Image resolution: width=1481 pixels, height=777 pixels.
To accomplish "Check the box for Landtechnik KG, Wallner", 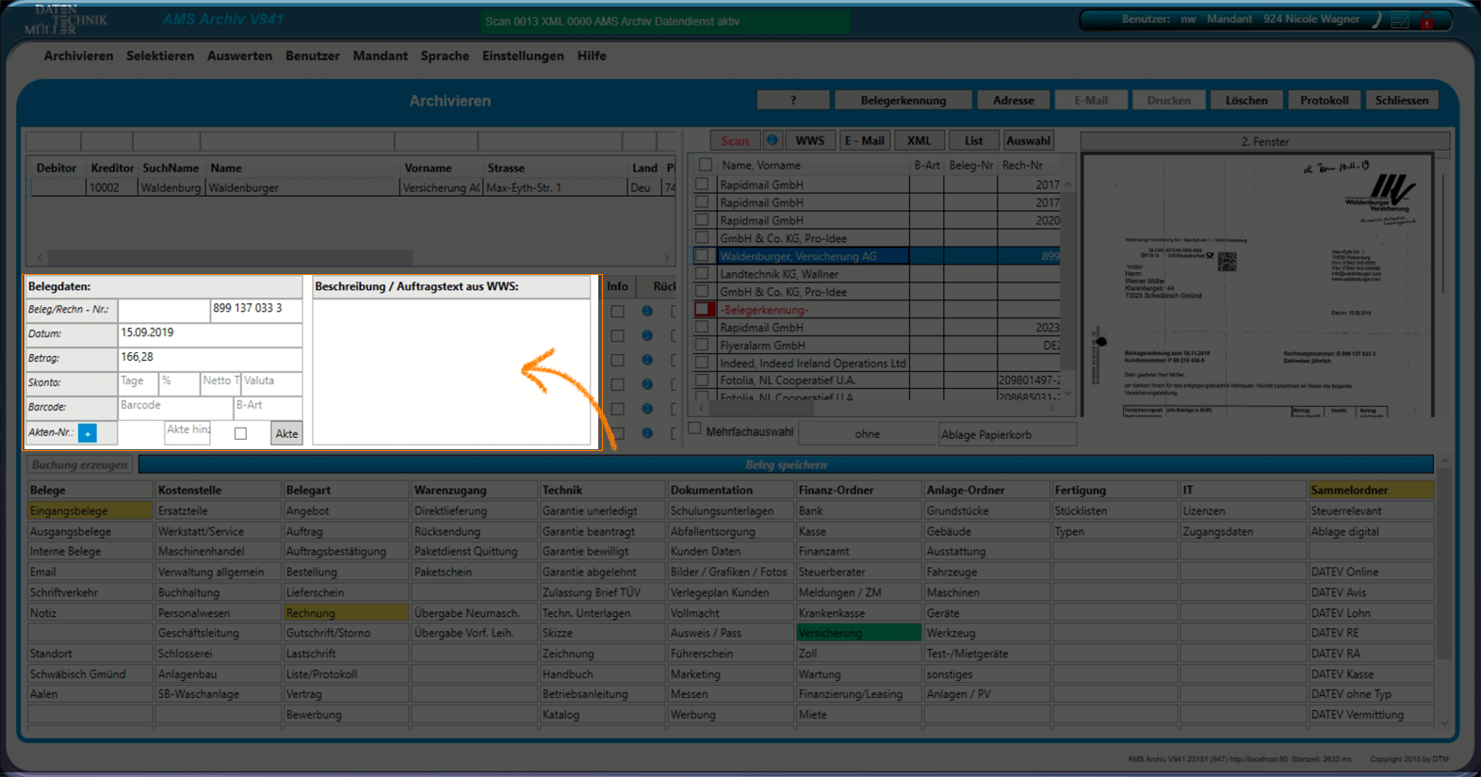I will pyautogui.click(x=702, y=274).
